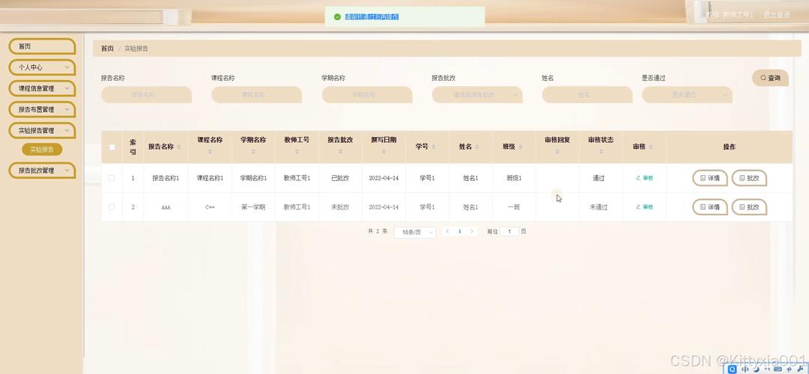Click the keyboard icon in IME toolbar
809x374 pixels.
click(x=777, y=369)
